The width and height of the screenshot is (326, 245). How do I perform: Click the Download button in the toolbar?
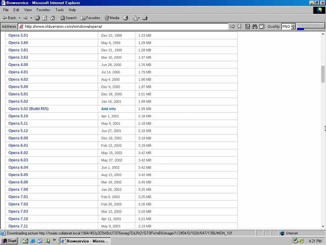[311, 26]
